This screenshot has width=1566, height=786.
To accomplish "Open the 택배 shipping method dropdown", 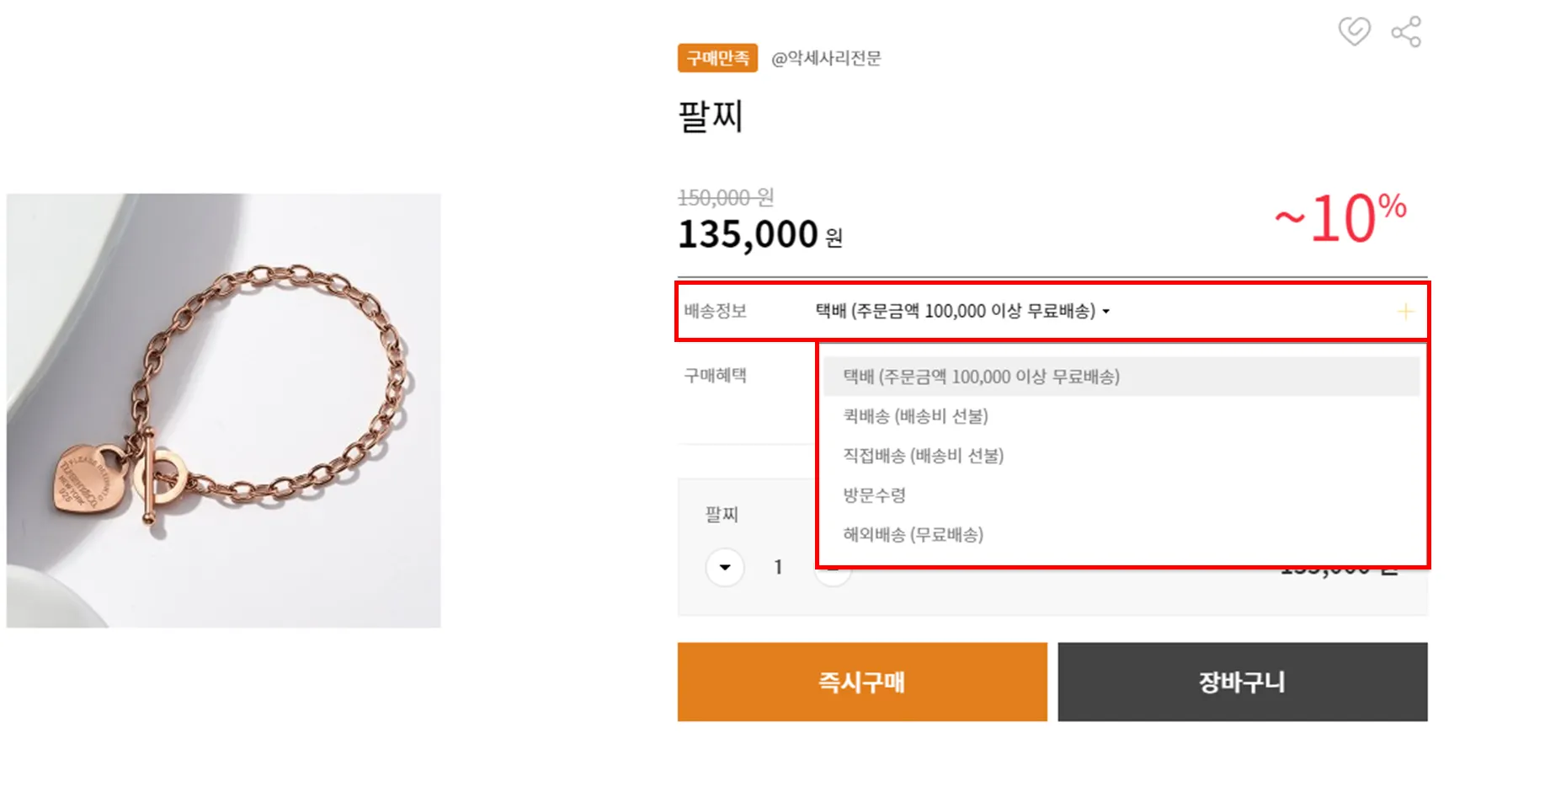I will click(956, 312).
